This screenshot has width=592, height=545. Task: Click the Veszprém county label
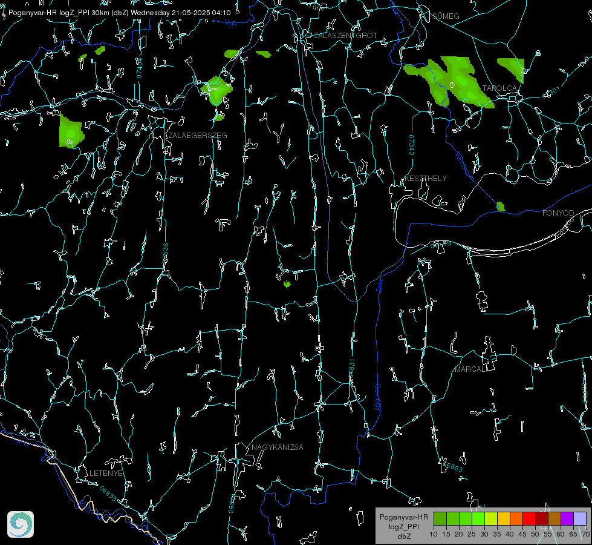click(464, 166)
